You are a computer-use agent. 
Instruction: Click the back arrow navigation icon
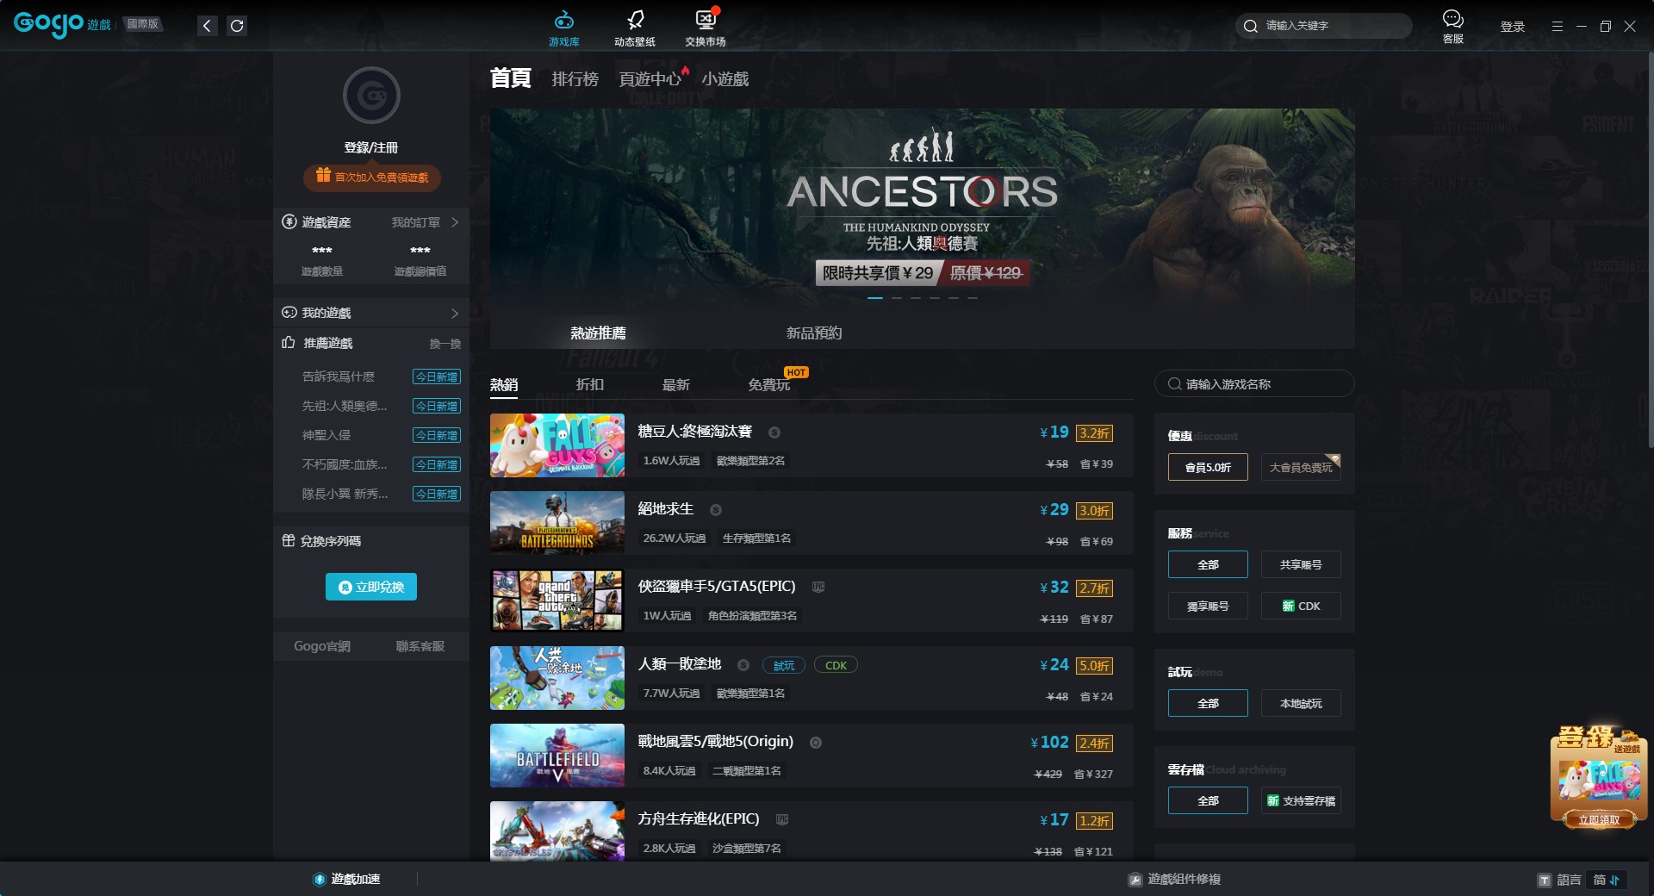207,26
